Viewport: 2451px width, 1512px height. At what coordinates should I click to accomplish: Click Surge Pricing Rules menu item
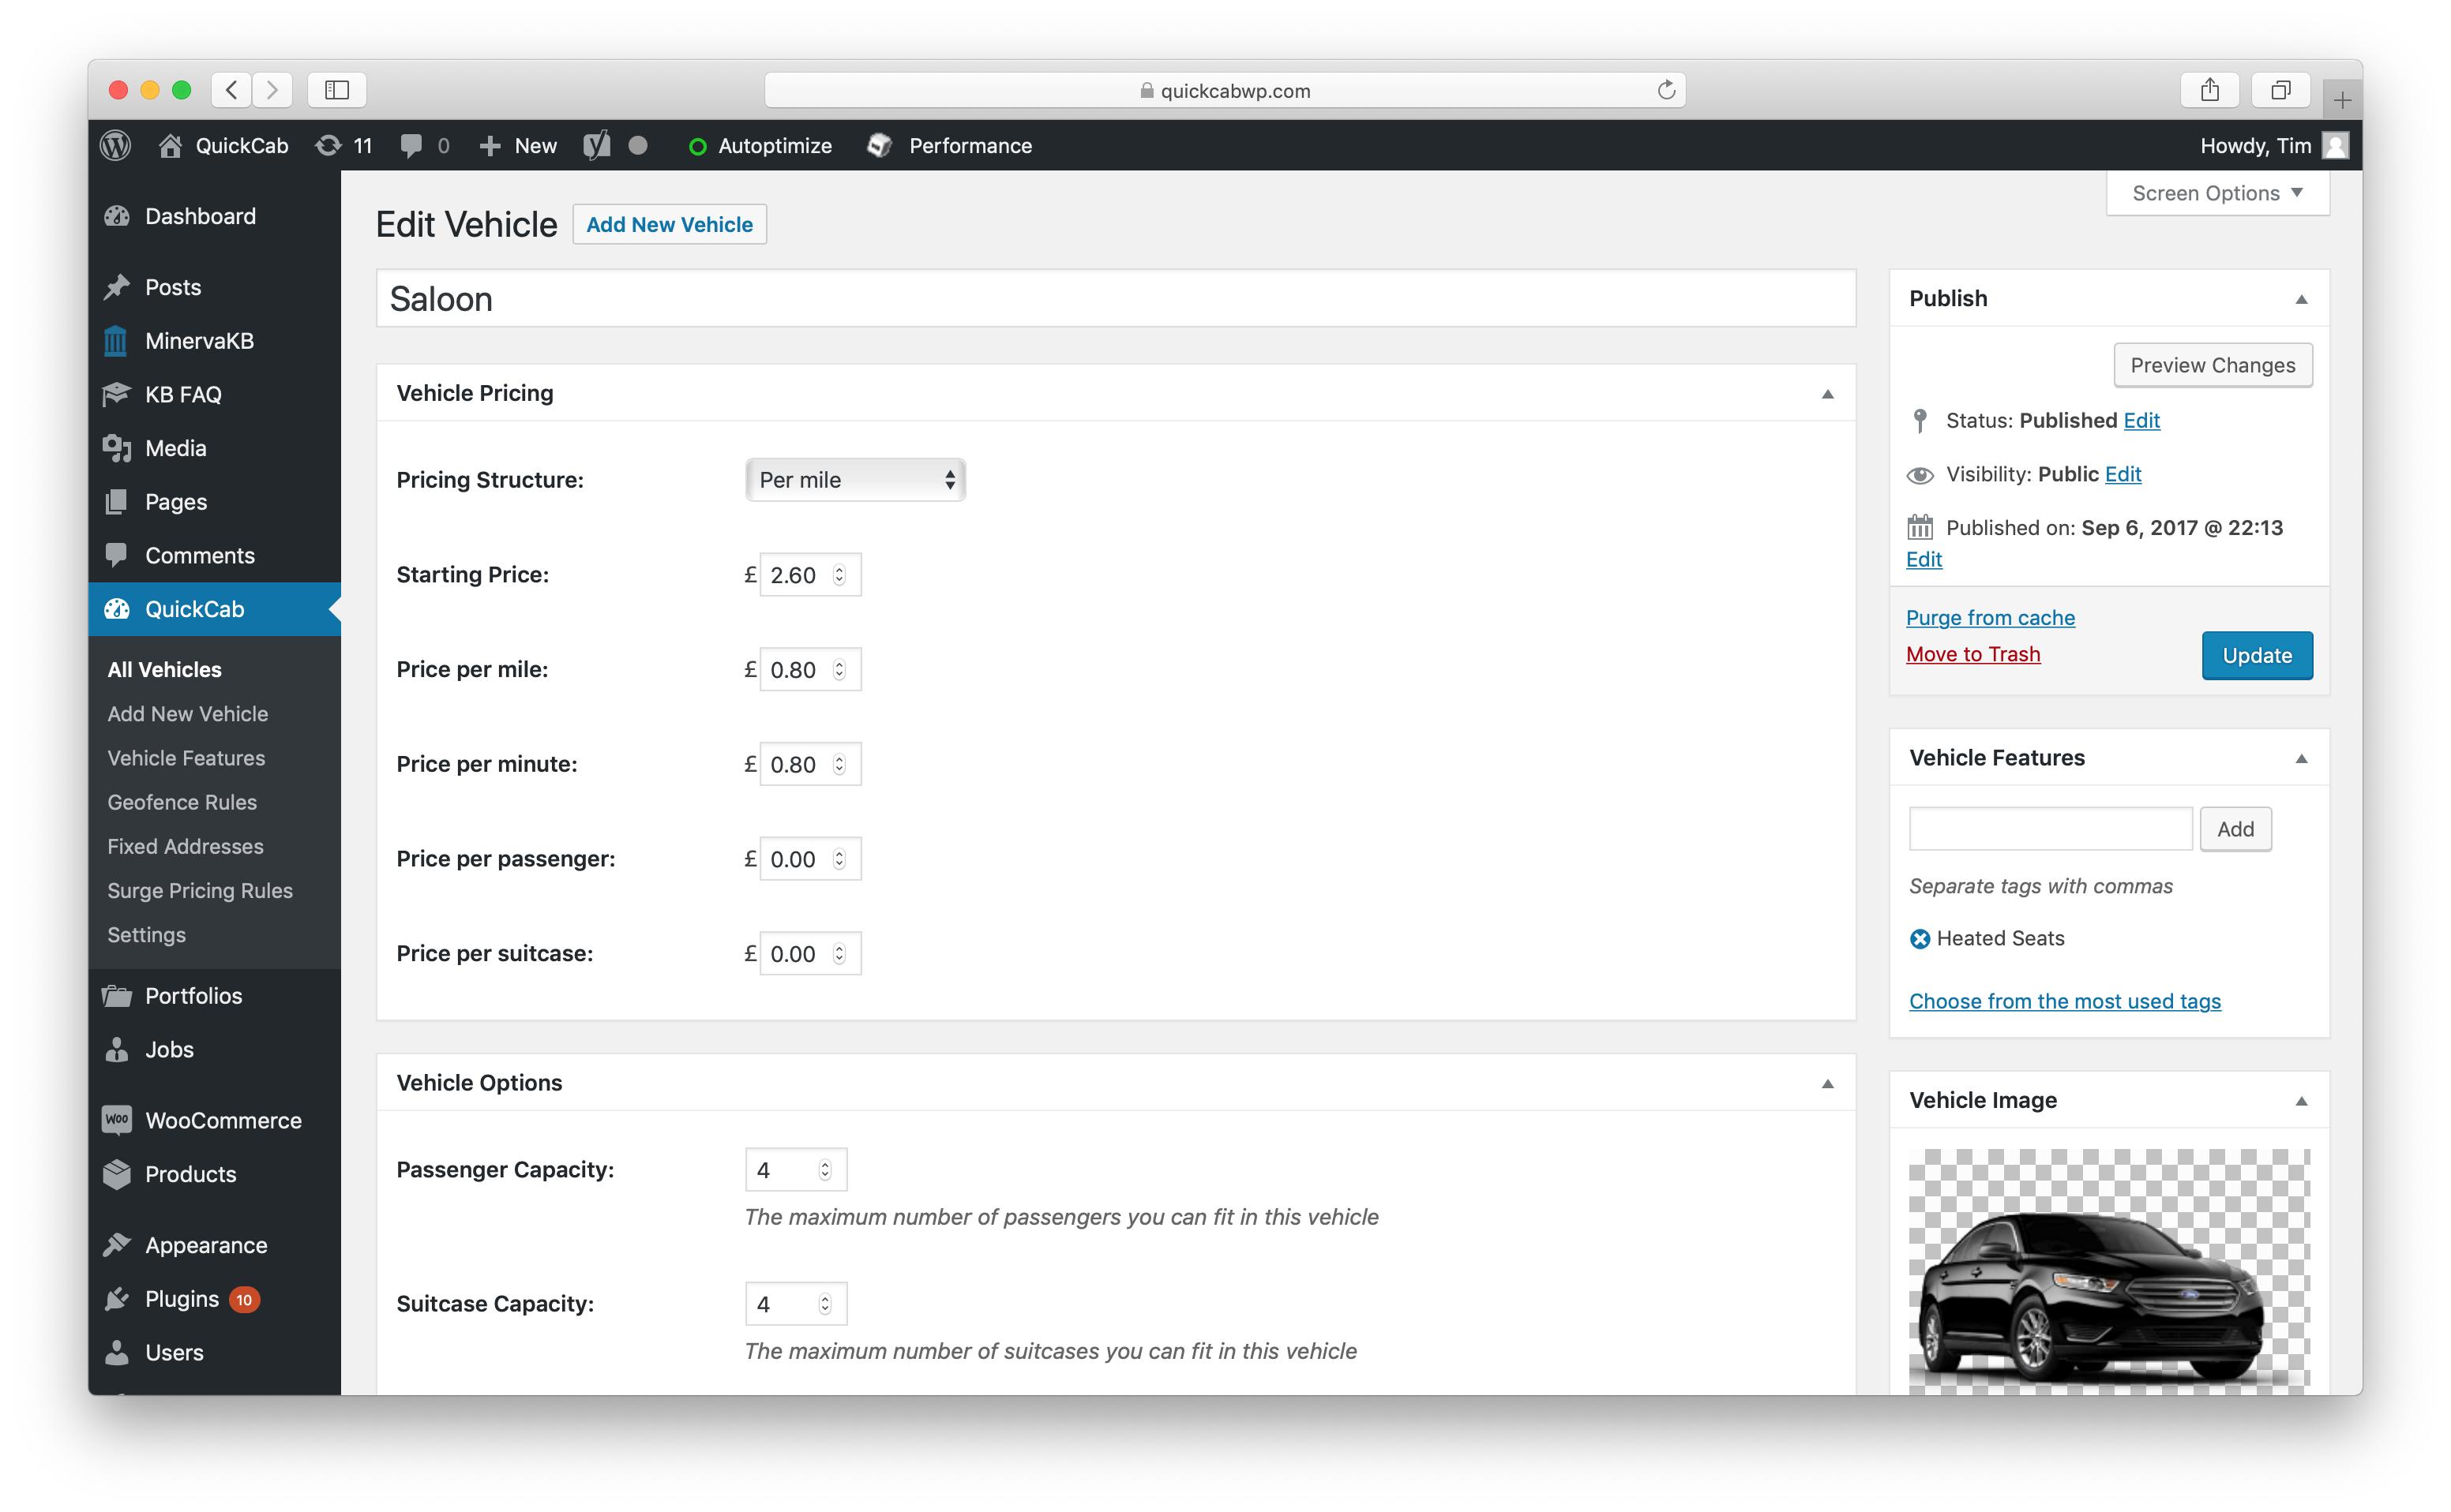pos(200,891)
